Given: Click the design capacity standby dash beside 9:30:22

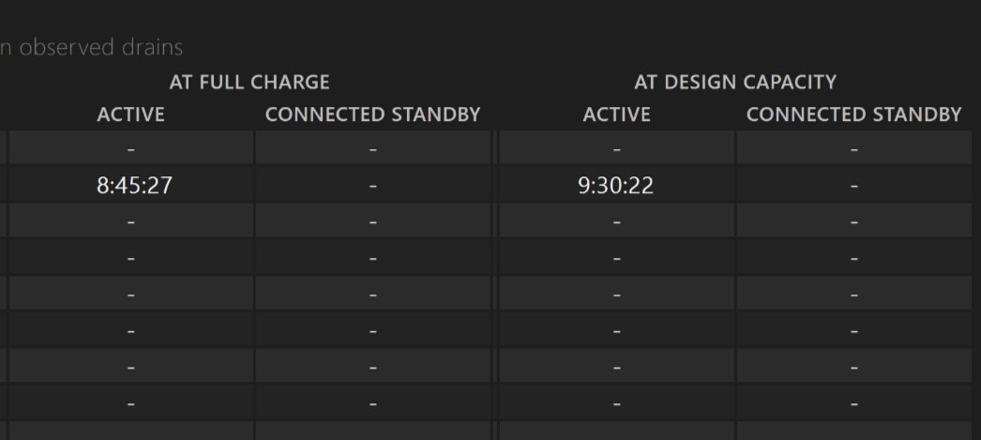Looking at the screenshot, I should point(854,186).
